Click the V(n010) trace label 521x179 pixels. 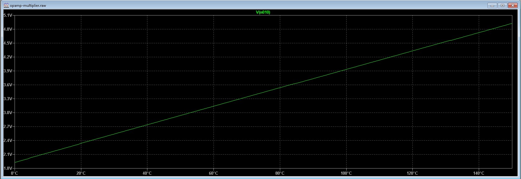pos(263,12)
